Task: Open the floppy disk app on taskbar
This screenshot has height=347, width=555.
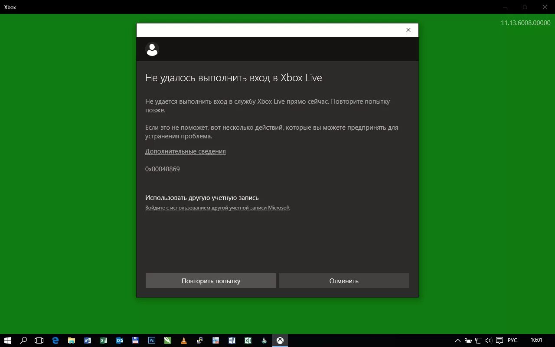Action: (136, 340)
